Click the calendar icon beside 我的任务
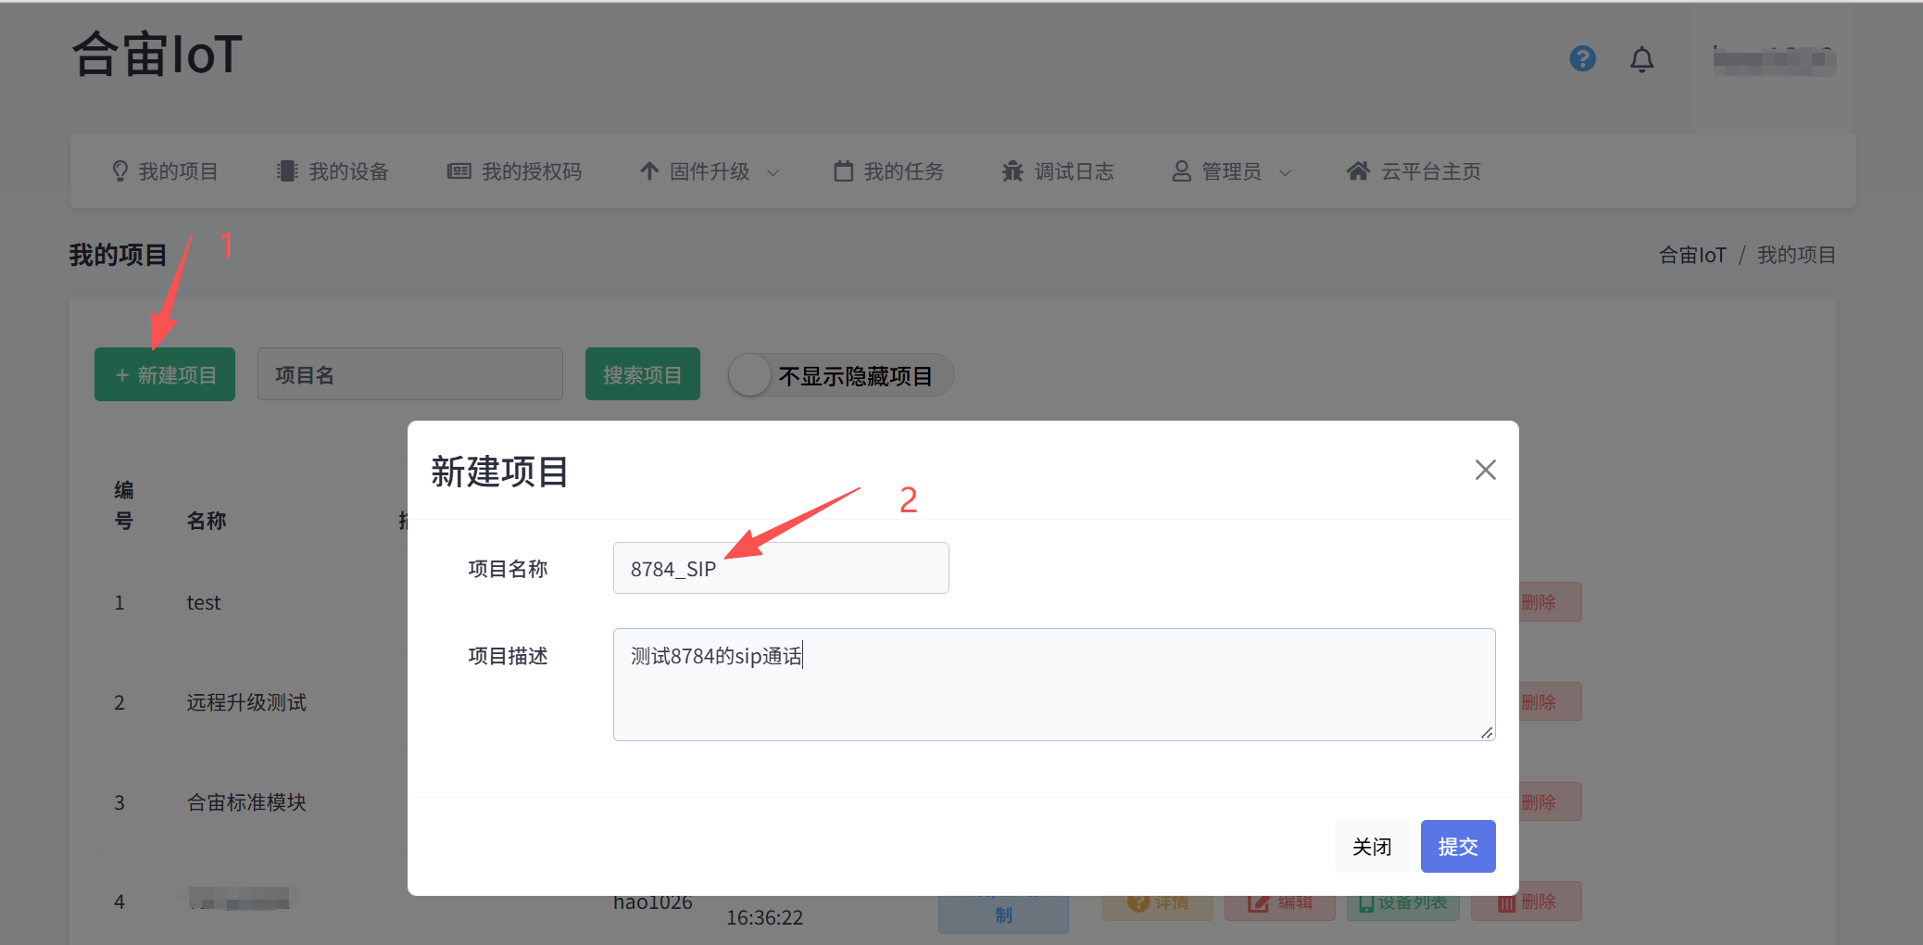The width and height of the screenshot is (1923, 945). coord(843,171)
